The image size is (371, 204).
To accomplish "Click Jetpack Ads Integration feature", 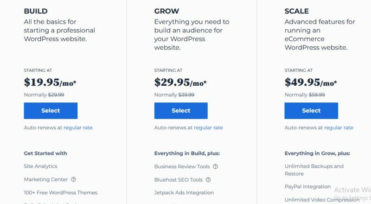I will pyautogui.click(x=184, y=192).
